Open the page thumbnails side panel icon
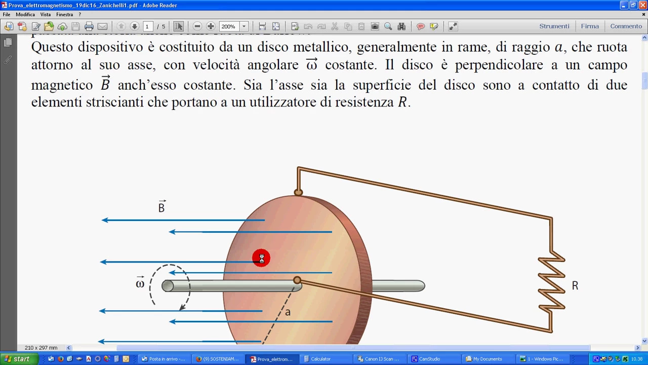 [8, 43]
